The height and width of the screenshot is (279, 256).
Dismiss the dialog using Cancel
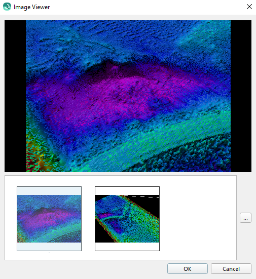click(x=231, y=269)
